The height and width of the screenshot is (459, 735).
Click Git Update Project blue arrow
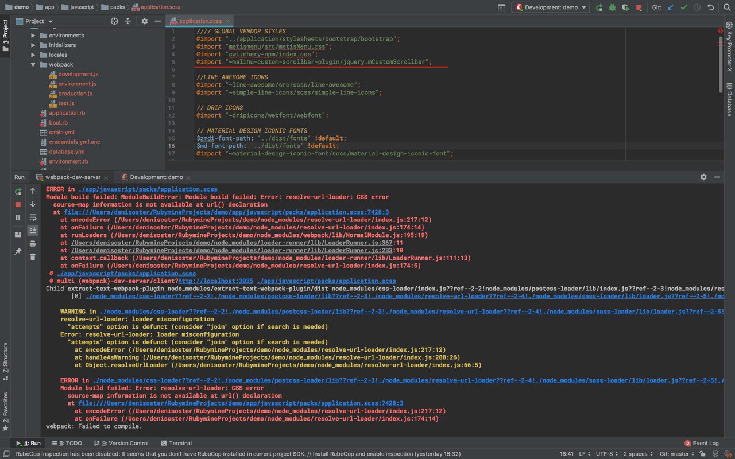(x=670, y=7)
